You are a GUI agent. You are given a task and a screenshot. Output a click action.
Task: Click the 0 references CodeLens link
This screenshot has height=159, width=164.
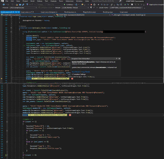click(22, 26)
